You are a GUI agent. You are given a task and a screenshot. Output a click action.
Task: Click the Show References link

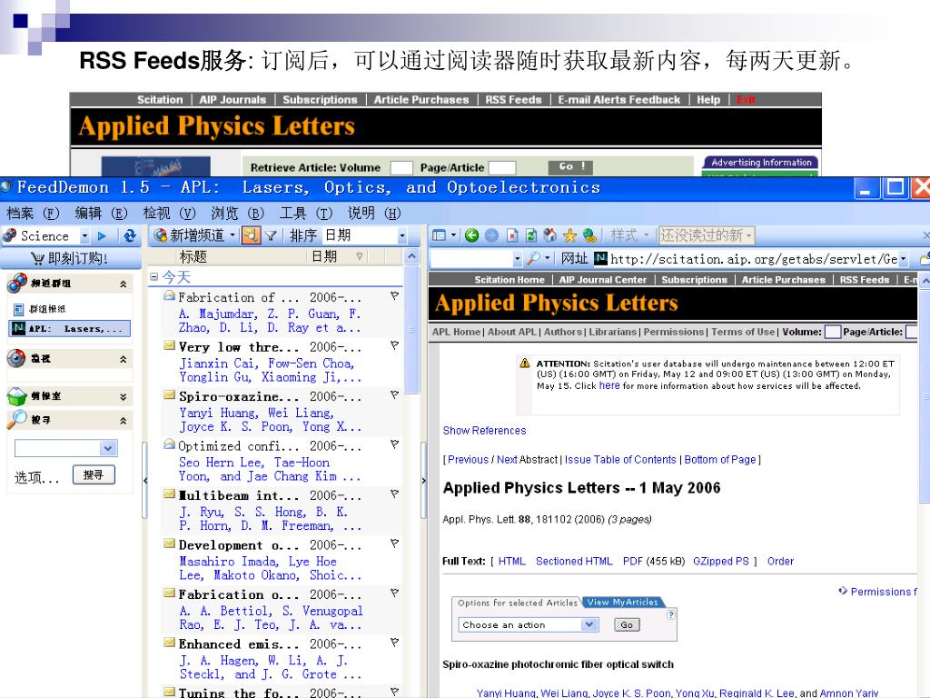[x=484, y=430]
